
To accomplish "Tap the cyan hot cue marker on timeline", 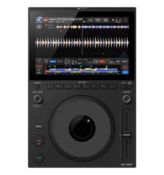I will [x=50, y=66].
